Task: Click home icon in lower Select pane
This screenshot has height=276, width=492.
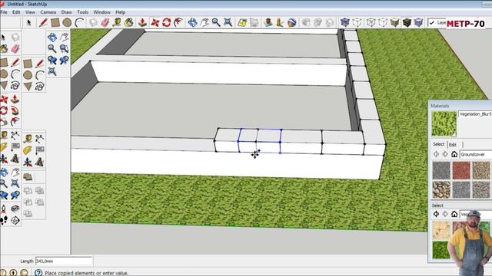Action: (454, 214)
